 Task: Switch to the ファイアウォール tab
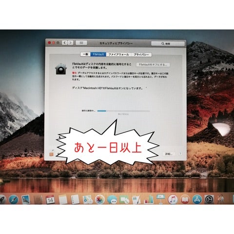pyautogui.click(x=119, y=55)
